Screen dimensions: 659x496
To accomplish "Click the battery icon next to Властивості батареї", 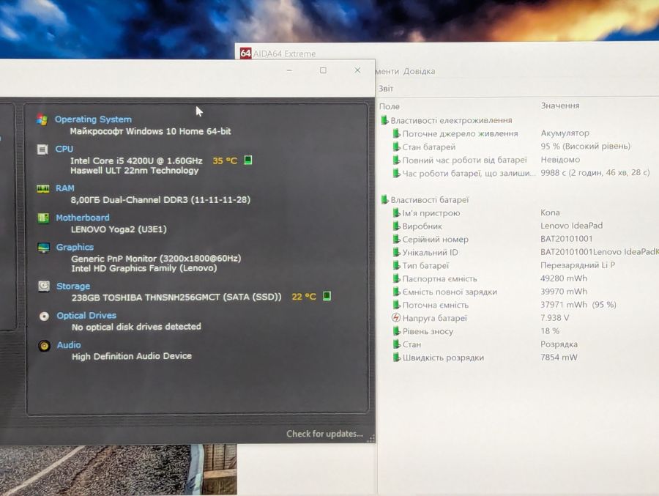I will (x=384, y=200).
